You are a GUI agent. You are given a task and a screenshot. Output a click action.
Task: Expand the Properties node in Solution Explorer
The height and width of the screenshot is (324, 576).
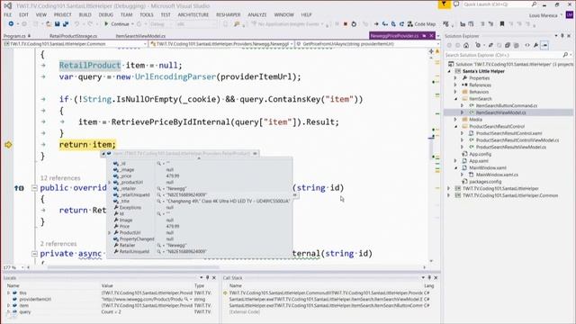(455, 78)
